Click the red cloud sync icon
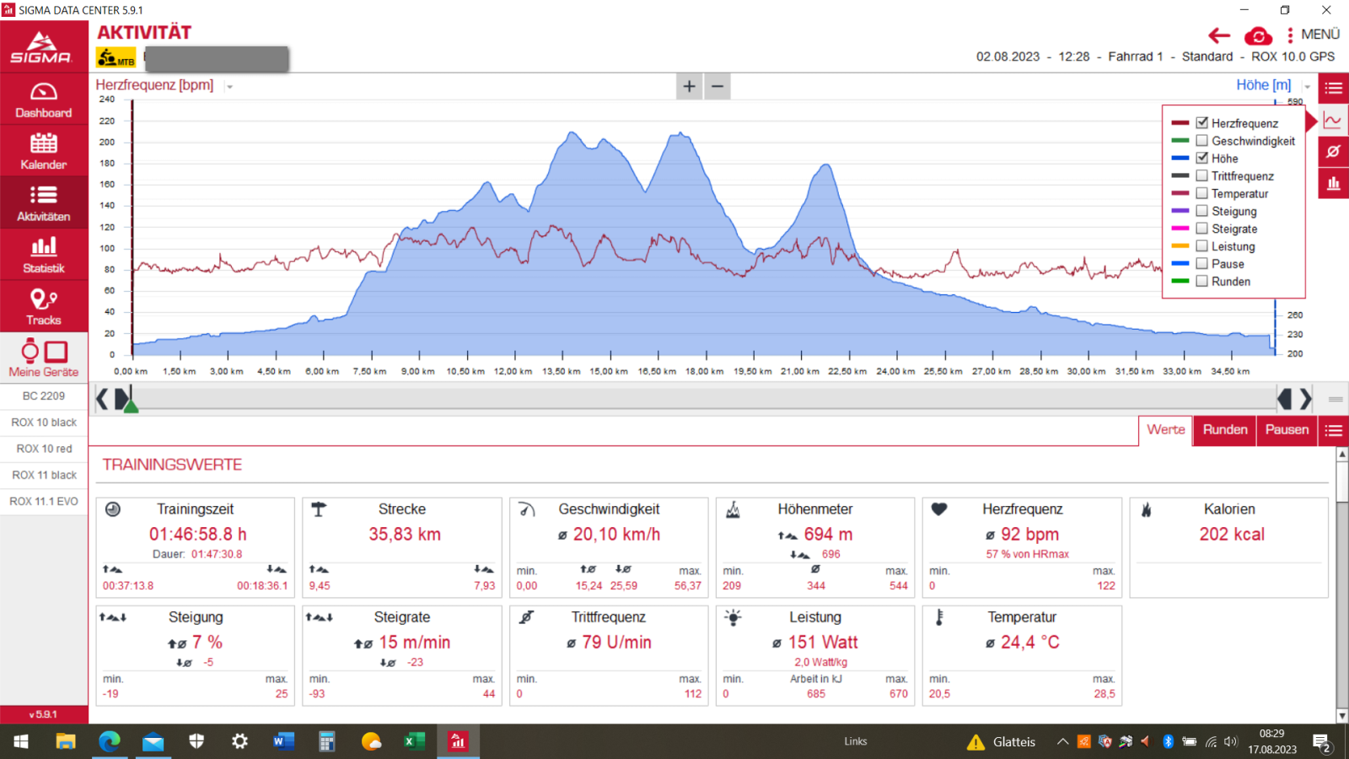This screenshot has width=1349, height=759. [1258, 35]
